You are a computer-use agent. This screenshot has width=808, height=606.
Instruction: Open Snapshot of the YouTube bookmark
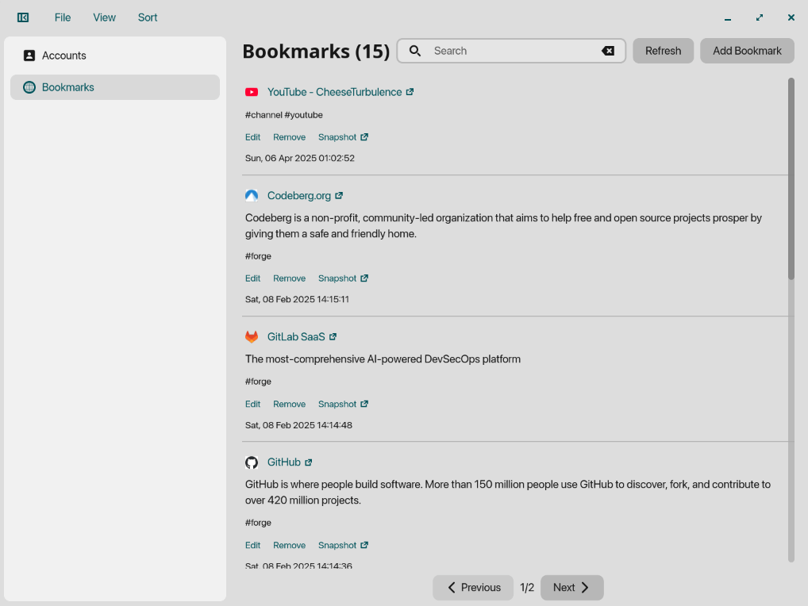[337, 137]
